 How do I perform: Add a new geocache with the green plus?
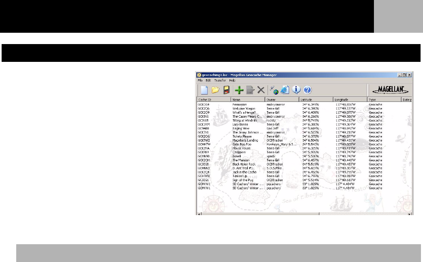tap(239, 90)
